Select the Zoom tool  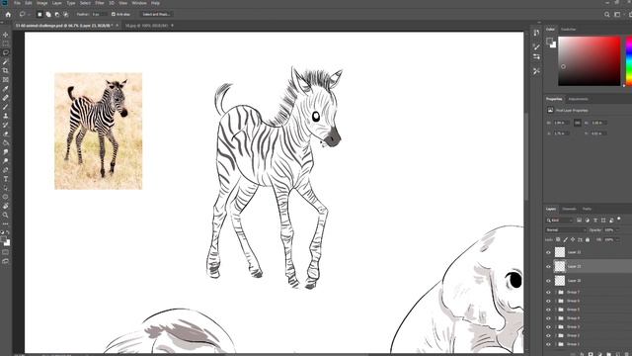(6, 215)
